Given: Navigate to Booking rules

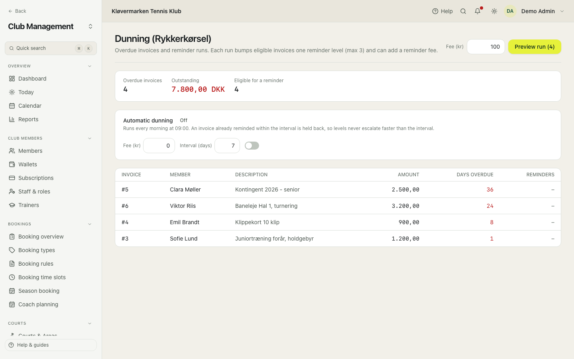Looking at the screenshot, I should click(x=51, y=264).
